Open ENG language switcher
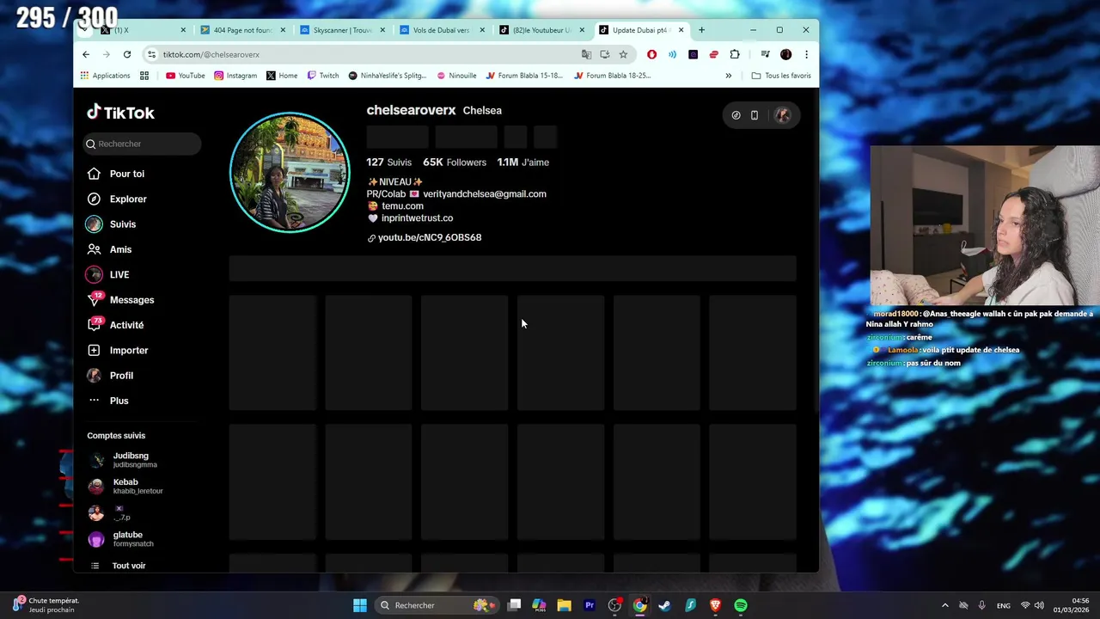Screen dimensions: 1100x619 pyautogui.click(x=1003, y=605)
